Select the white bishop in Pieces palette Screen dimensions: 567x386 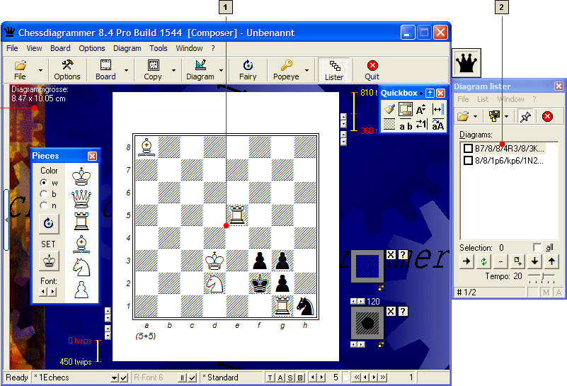click(81, 244)
